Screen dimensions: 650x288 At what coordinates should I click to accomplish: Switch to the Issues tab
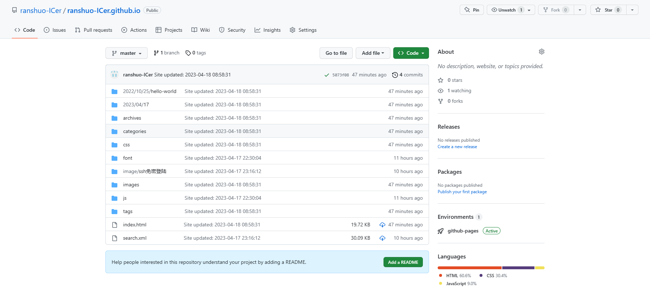click(x=55, y=30)
